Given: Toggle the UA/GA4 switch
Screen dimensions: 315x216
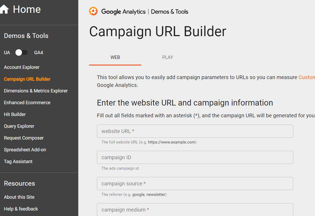Looking at the screenshot, I should [21, 53].
